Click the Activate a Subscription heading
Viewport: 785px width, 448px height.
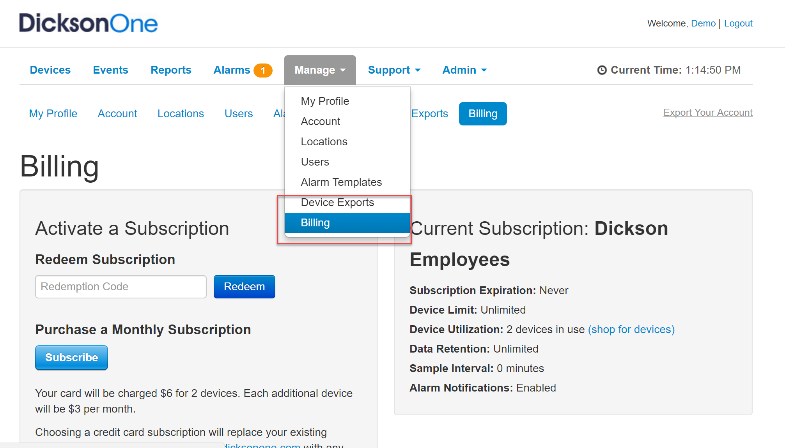[132, 228]
